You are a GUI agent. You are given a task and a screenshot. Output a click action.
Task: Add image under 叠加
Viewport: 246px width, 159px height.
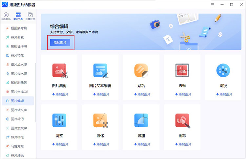(x=142, y=144)
